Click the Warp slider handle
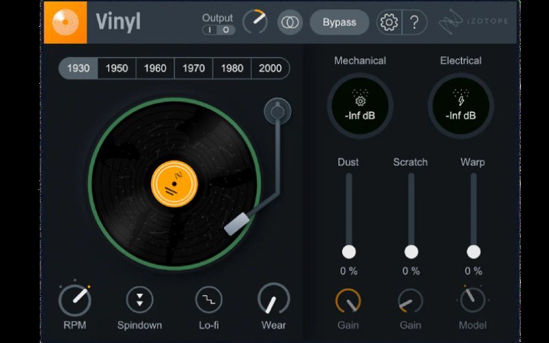This screenshot has height=343, width=549. pyautogui.click(x=473, y=252)
